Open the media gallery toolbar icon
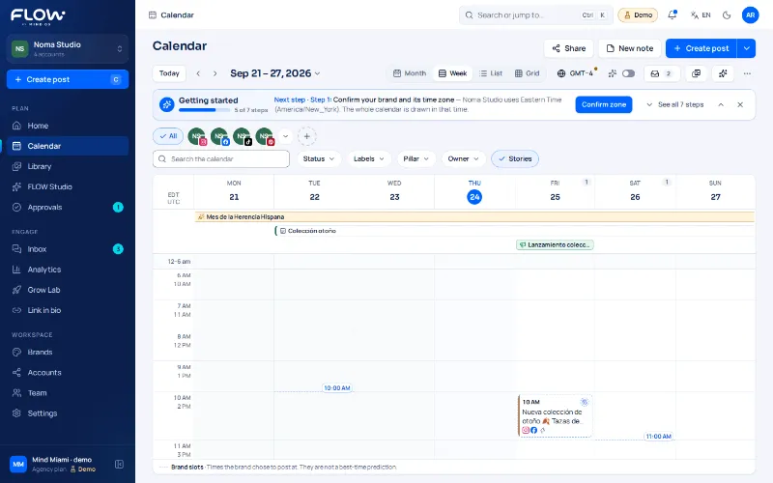Screen dimensions: 773x483 click(x=696, y=73)
